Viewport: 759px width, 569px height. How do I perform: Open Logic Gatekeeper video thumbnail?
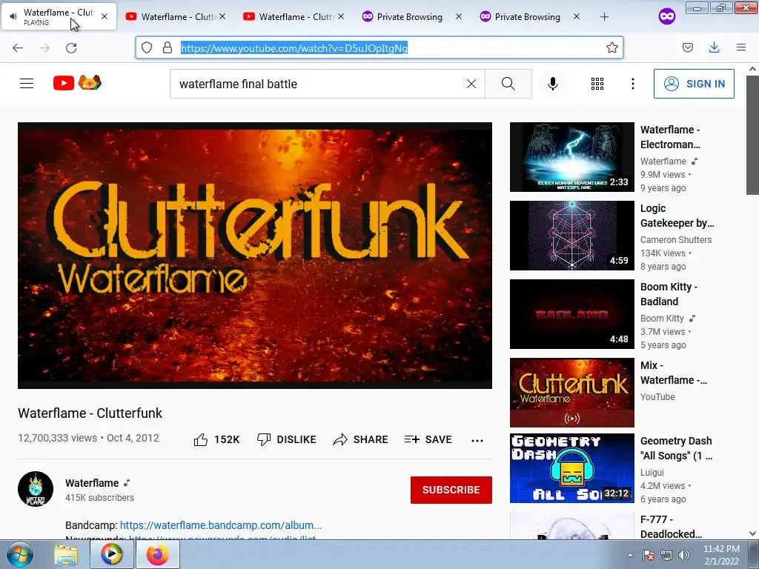pos(571,236)
